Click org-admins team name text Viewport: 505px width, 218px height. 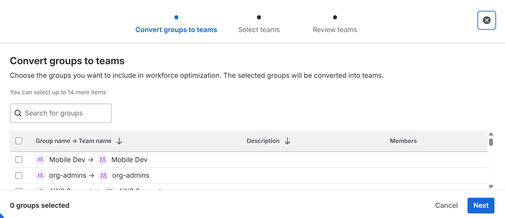point(130,175)
